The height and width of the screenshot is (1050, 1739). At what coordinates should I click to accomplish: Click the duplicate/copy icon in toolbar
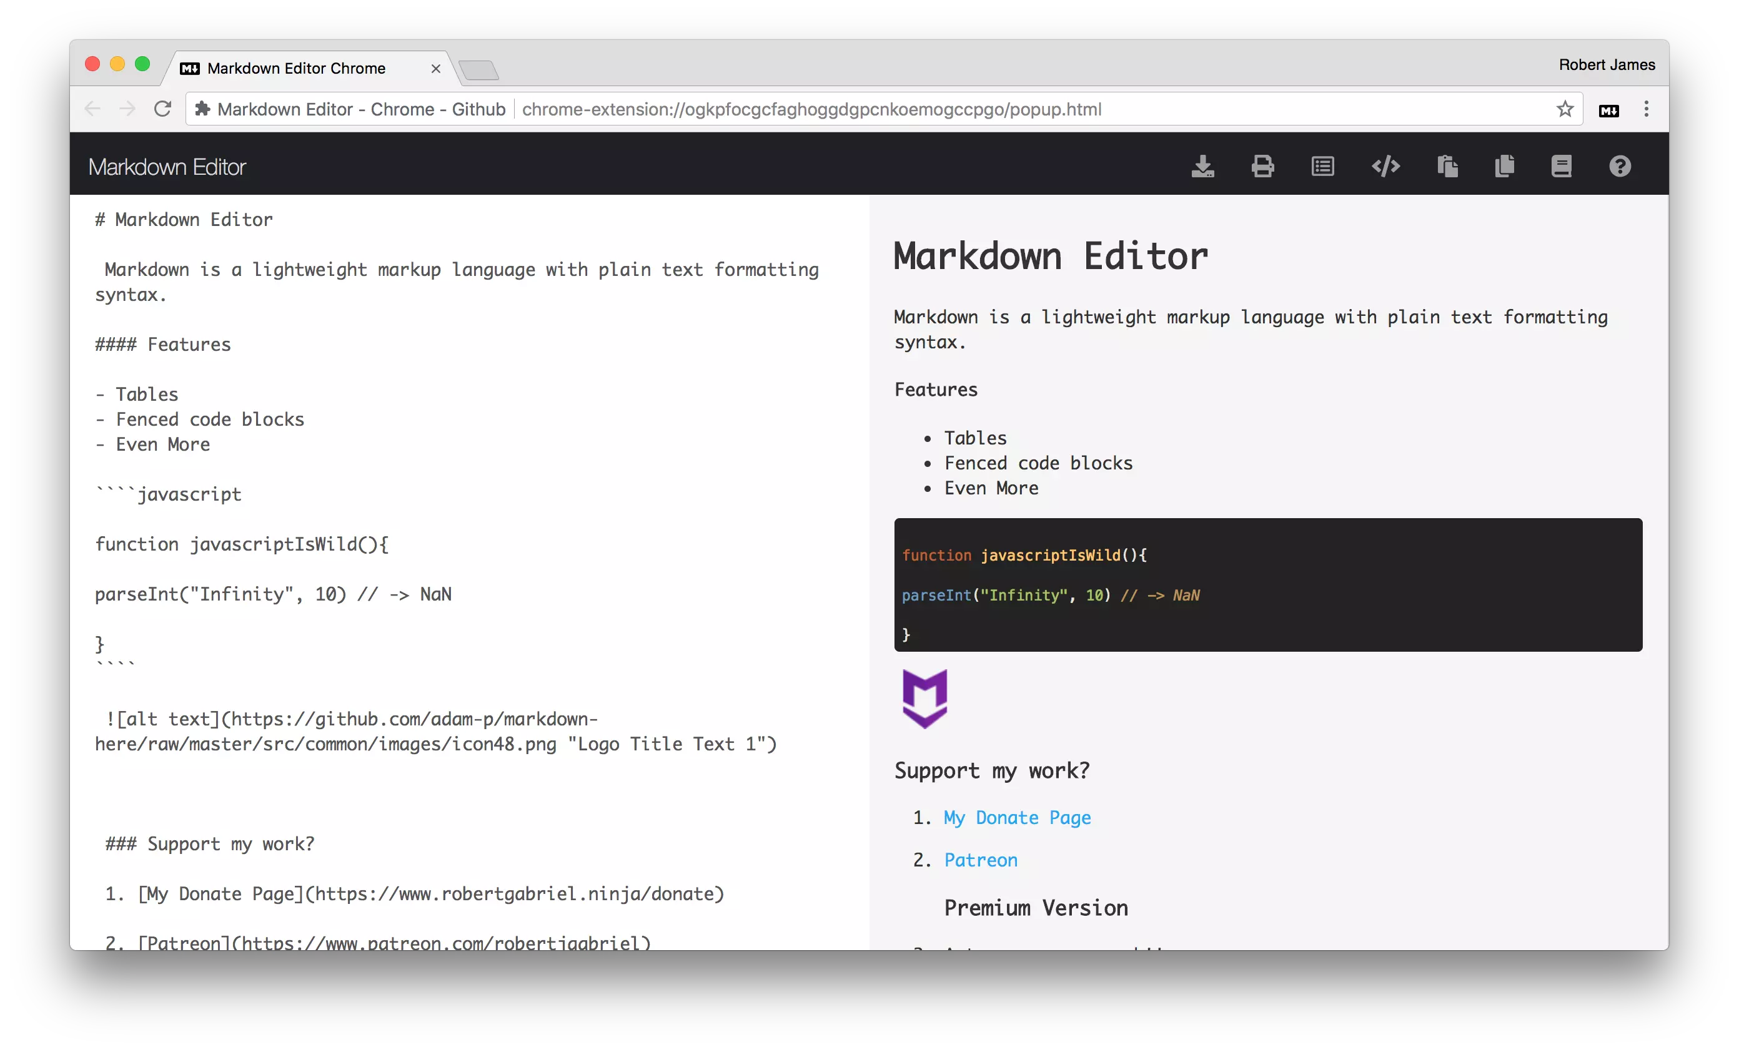1504,166
